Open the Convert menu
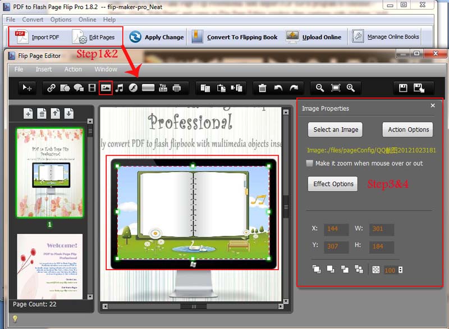Viewport: 449px width, 329px height. 33,20
